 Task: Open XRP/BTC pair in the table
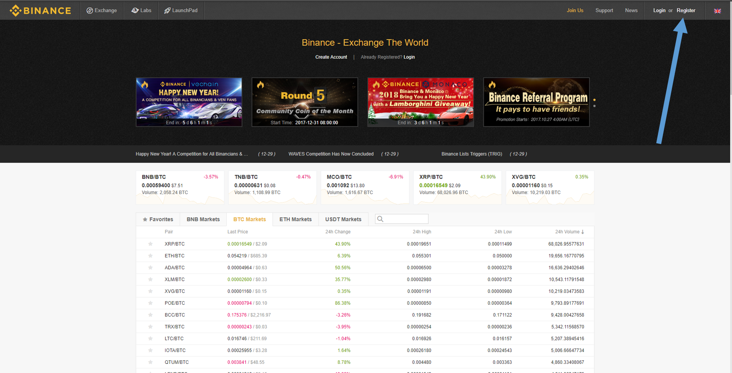175,244
